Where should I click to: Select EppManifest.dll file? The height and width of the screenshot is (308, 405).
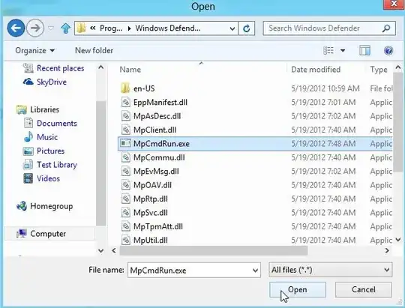coord(255,102)
